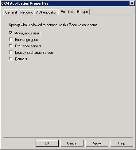The image size is (136, 150).
Task: Click the Permission Groups tab
Action: [74, 12]
